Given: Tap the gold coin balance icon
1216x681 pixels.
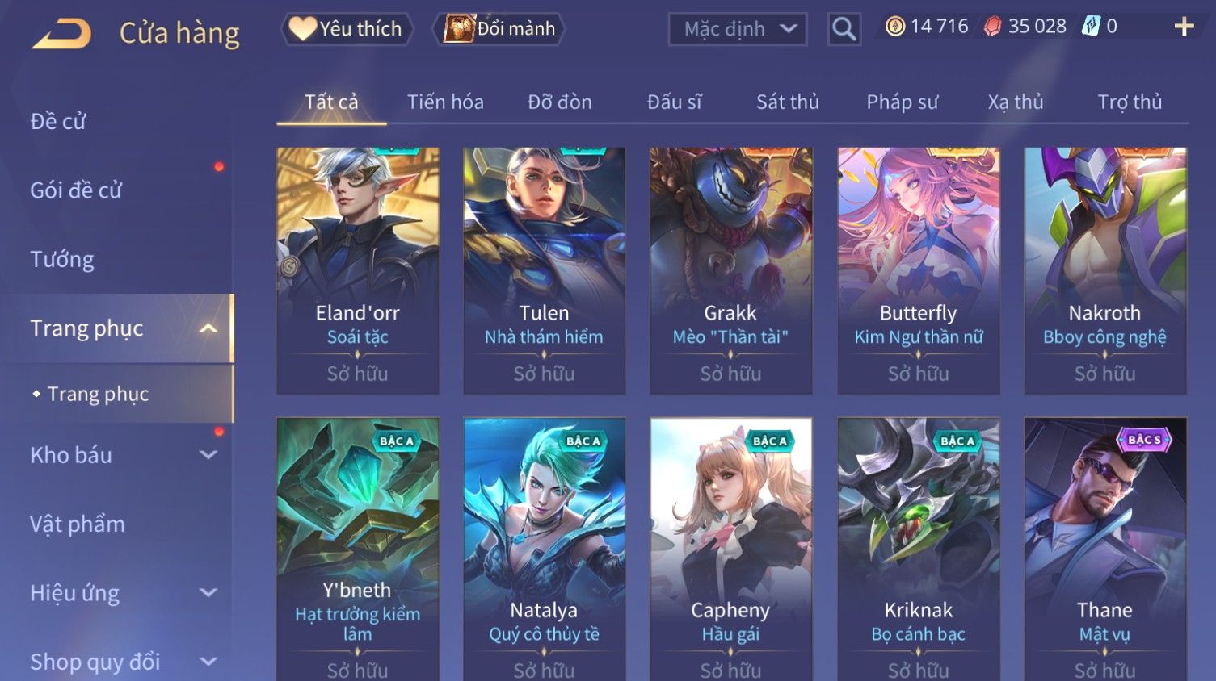Looking at the screenshot, I should (x=894, y=27).
